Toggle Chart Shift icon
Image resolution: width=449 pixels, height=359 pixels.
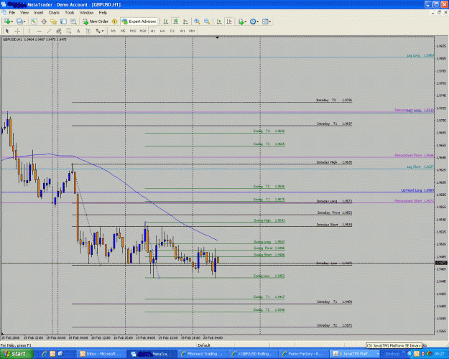[x=229, y=22]
